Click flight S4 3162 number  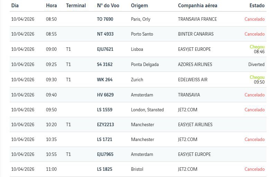click(x=105, y=65)
